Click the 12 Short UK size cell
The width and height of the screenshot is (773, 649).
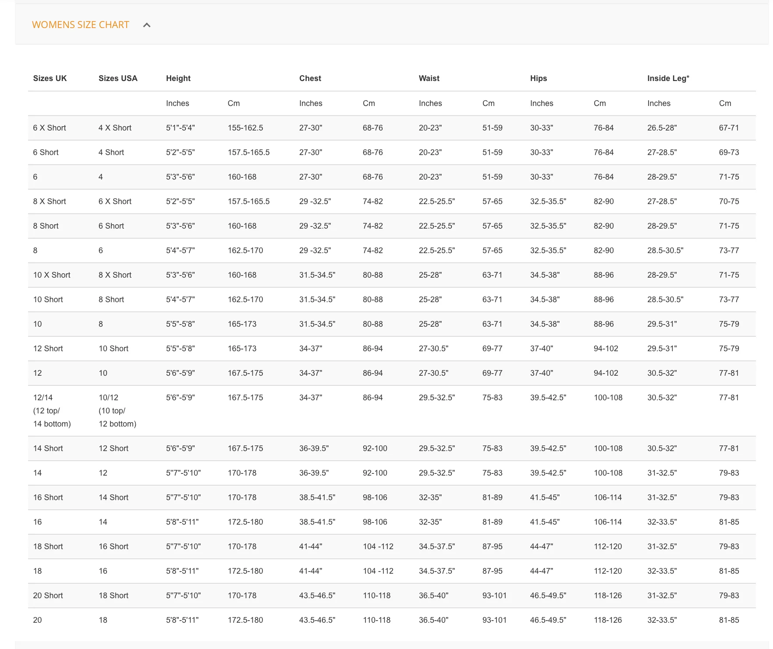(48, 349)
